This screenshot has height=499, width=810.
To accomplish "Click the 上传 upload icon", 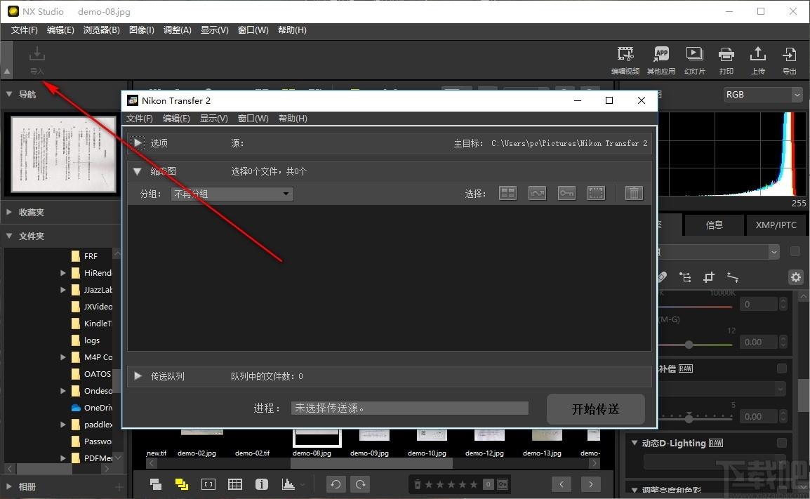I will tap(758, 60).
